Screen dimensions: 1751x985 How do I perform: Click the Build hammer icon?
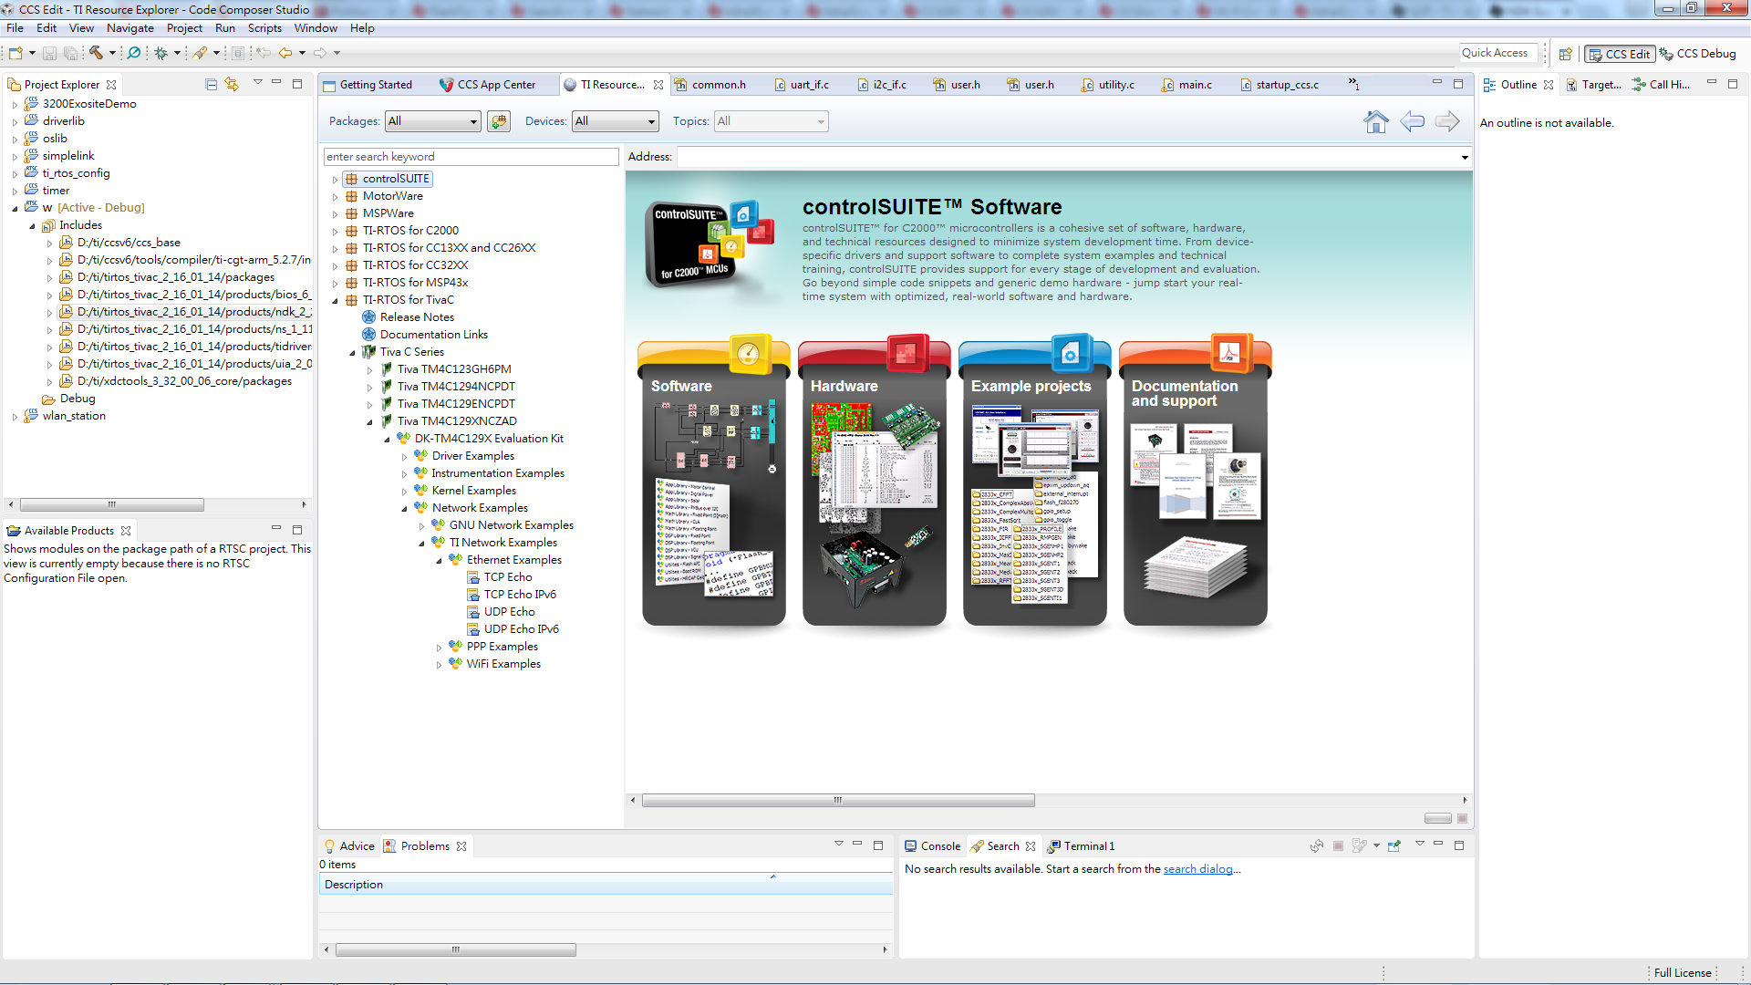point(95,53)
